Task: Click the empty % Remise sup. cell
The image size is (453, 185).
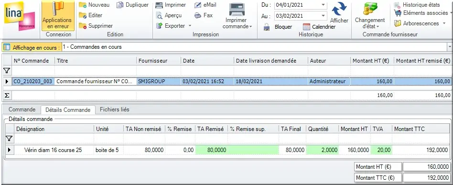Action: point(253,150)
